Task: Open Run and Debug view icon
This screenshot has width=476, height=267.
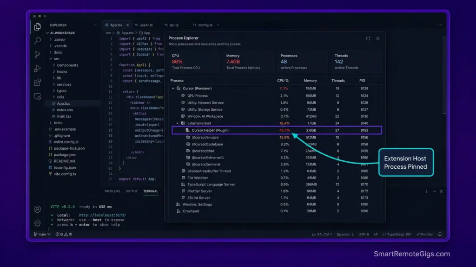Action: pyautogui.click(x=37, y=69)
